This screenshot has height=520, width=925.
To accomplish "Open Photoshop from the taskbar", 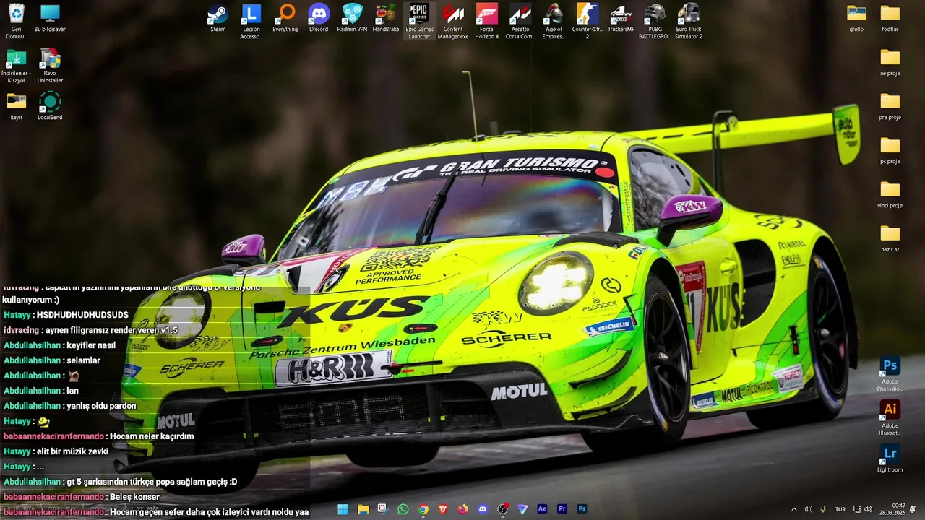I will [582, 509].
